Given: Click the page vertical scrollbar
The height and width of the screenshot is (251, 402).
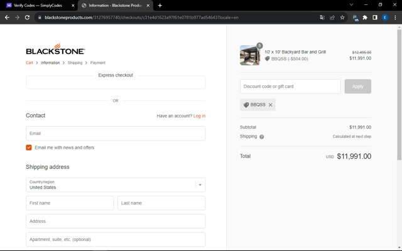Looking at the screenshot, I should pos(399,95).
